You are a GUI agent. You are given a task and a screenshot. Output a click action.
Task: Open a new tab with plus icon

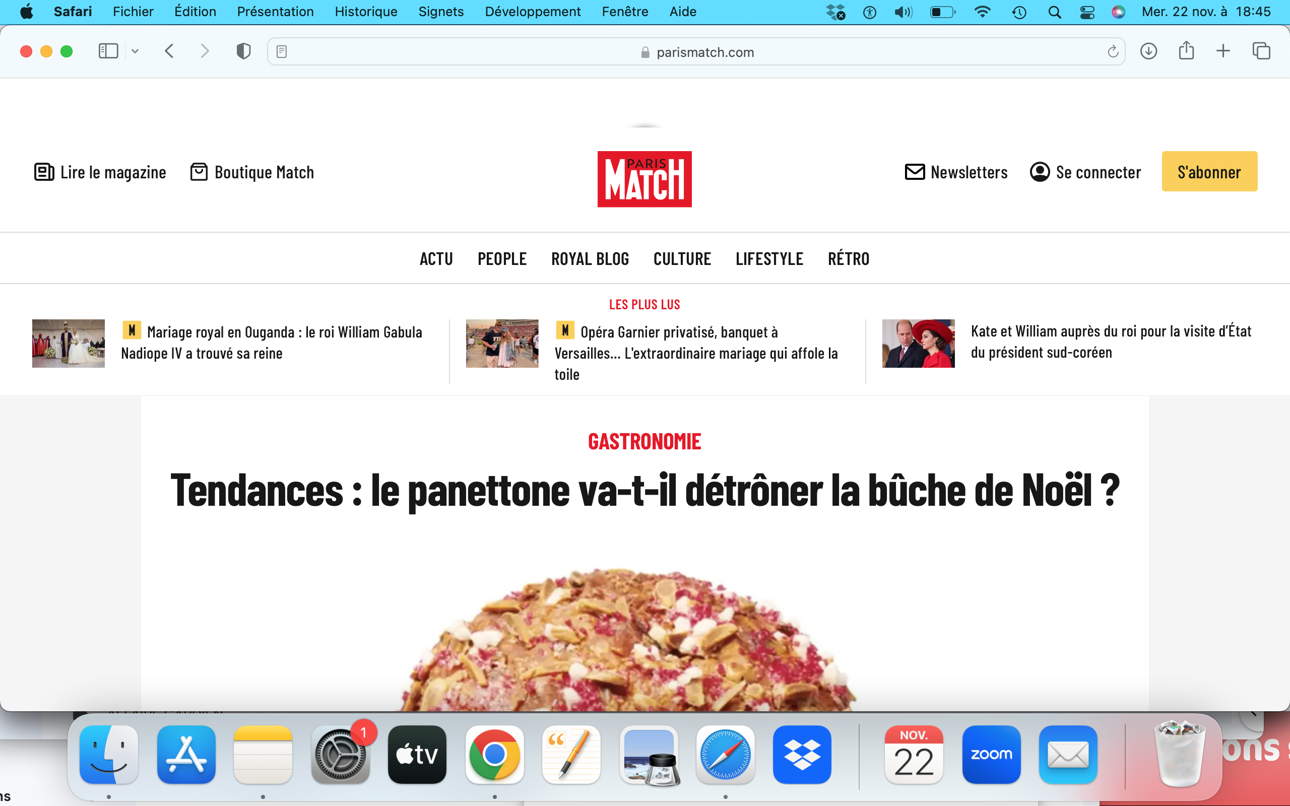point(1223,51)
